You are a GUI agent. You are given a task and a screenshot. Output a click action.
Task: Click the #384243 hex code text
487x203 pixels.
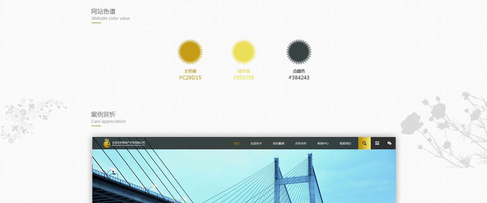(x=299, y=78)
